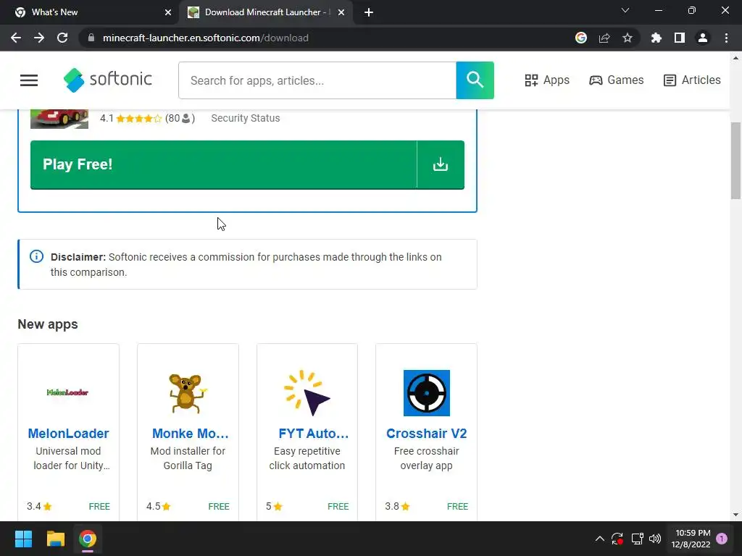Image resolution: width=742 pixels, height=556 pixels.
Task: Click the 4.1 star rating
Action: point(131,118)
